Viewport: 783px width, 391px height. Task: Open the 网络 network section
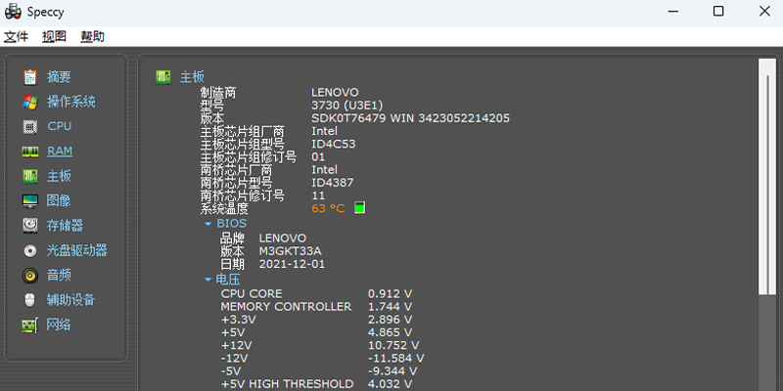59,326
